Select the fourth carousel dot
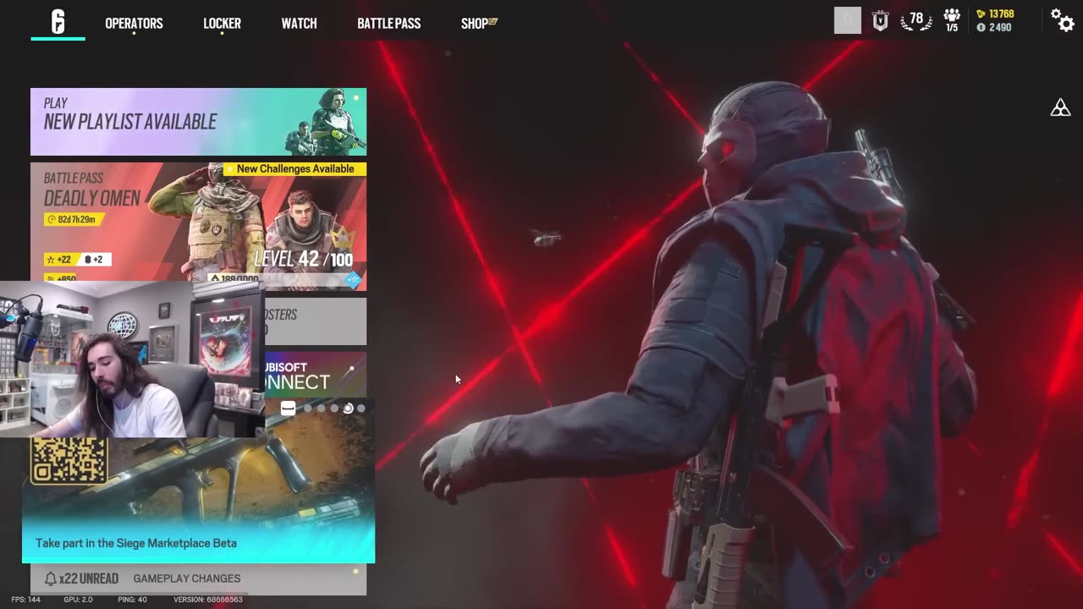1083x609 pixels. click(x=334, y=409)
